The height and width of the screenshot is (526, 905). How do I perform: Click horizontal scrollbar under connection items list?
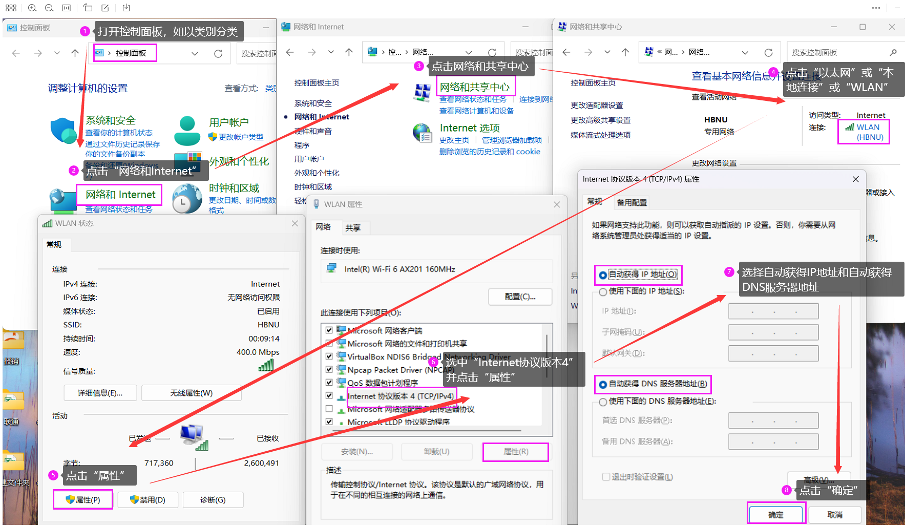coord(426,431)
